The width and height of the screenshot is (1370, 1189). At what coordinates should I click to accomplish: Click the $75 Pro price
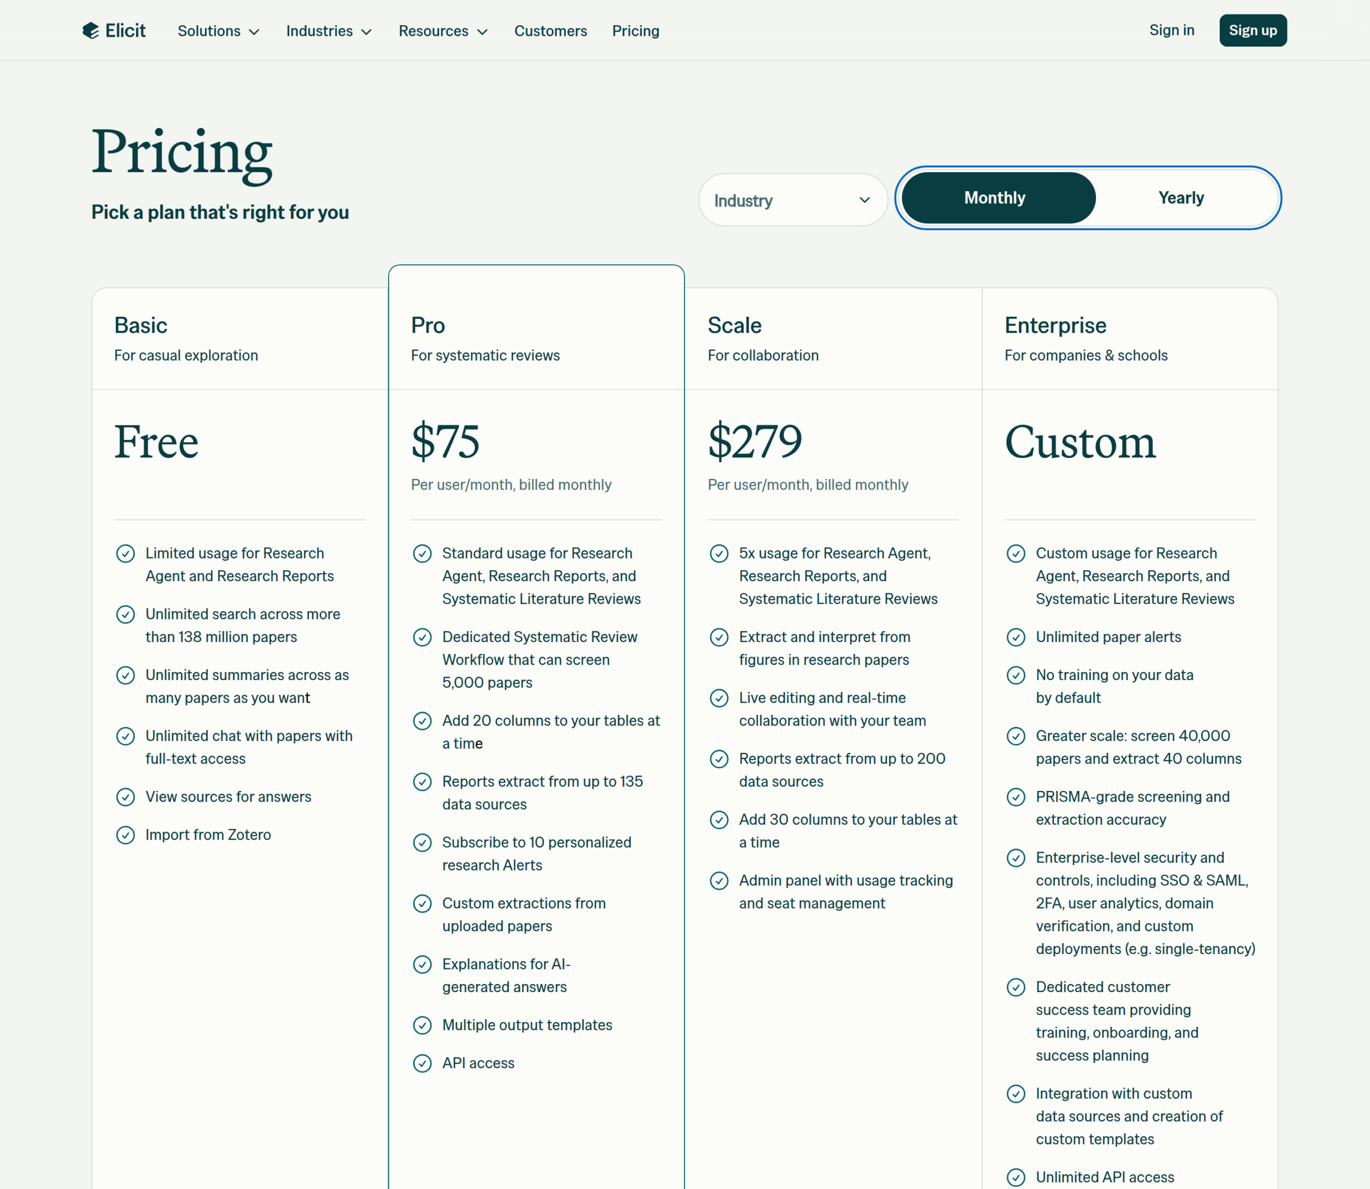(445, 442)
